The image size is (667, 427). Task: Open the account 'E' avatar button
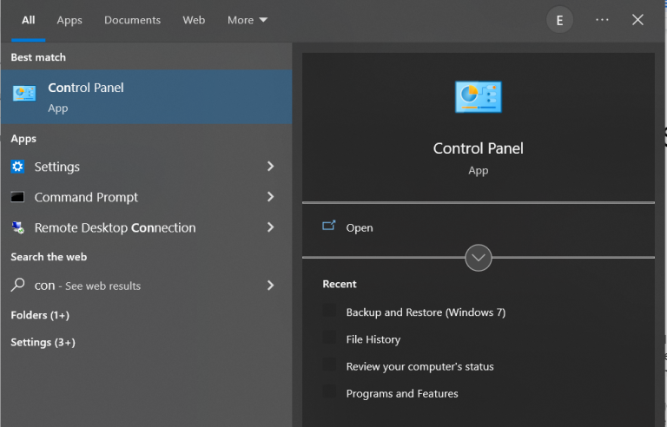(x=559, y=20)
